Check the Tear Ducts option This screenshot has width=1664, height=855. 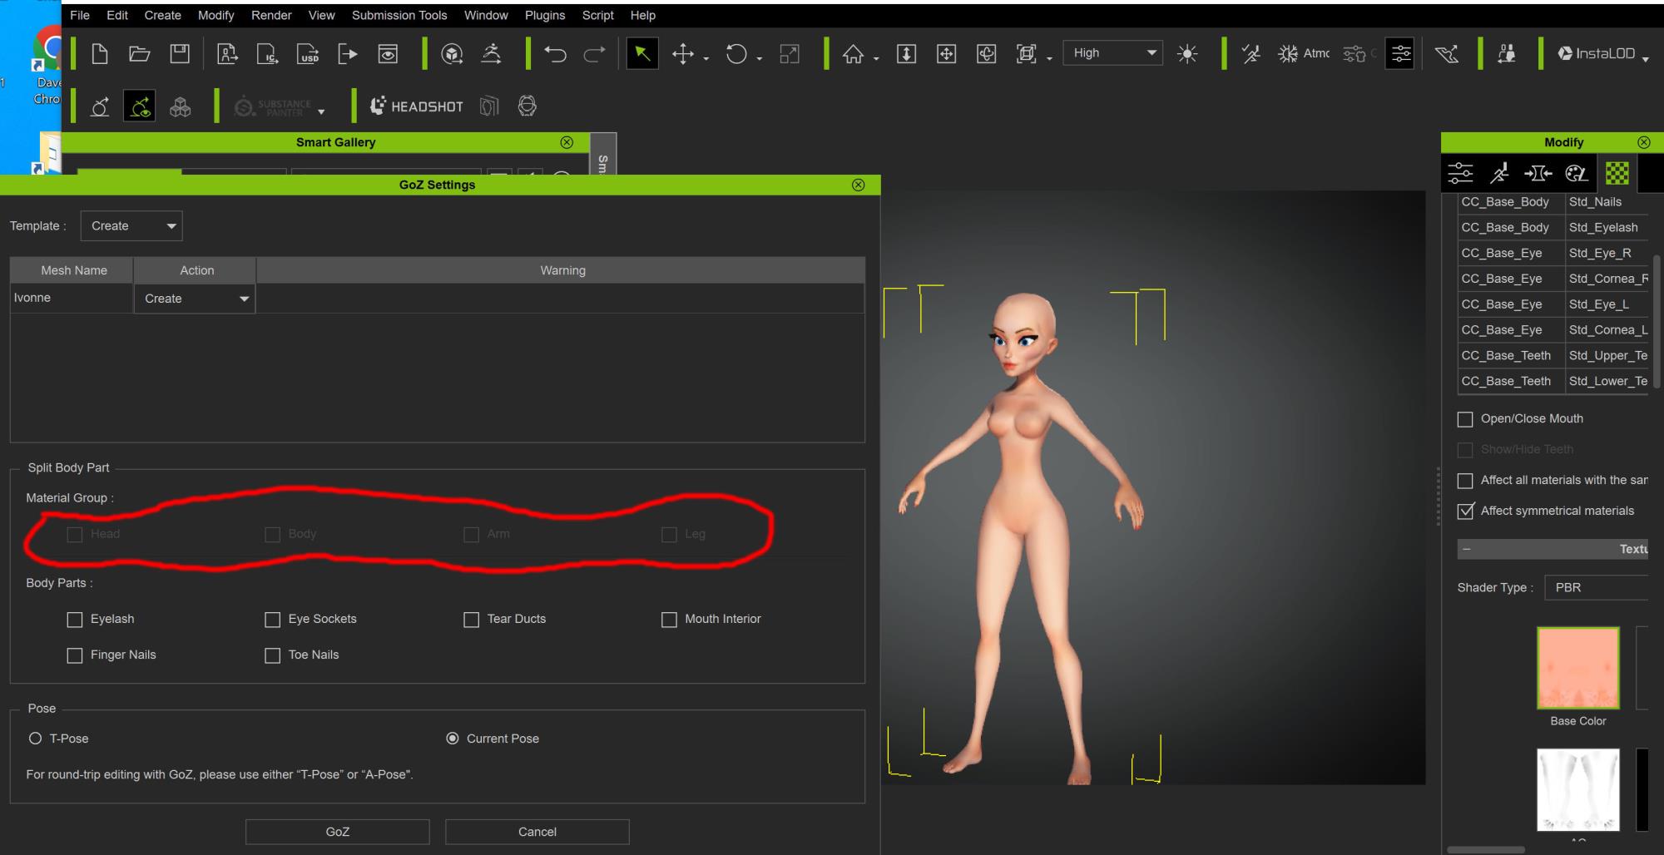pyautogui.click(x=471, y=620)
